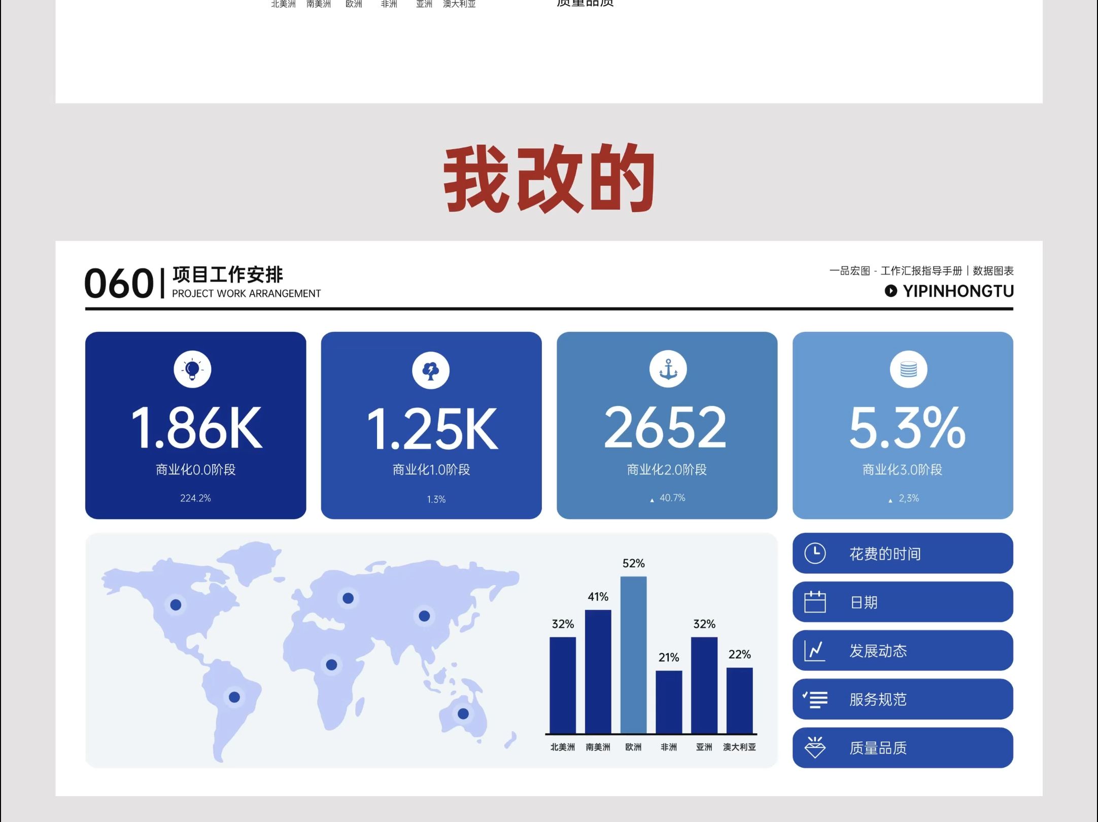The height and width of the screenshot is (822, 1098).
Task: Click the 224.2% text
Action: click(x=195, y=498)
